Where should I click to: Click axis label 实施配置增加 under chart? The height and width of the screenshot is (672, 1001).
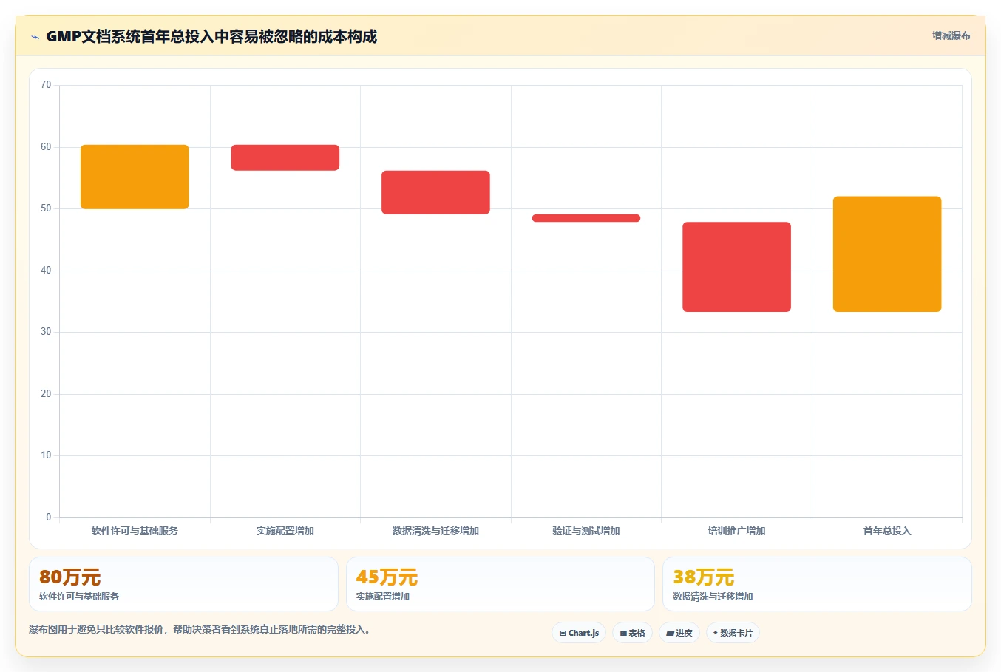point(285,531)
